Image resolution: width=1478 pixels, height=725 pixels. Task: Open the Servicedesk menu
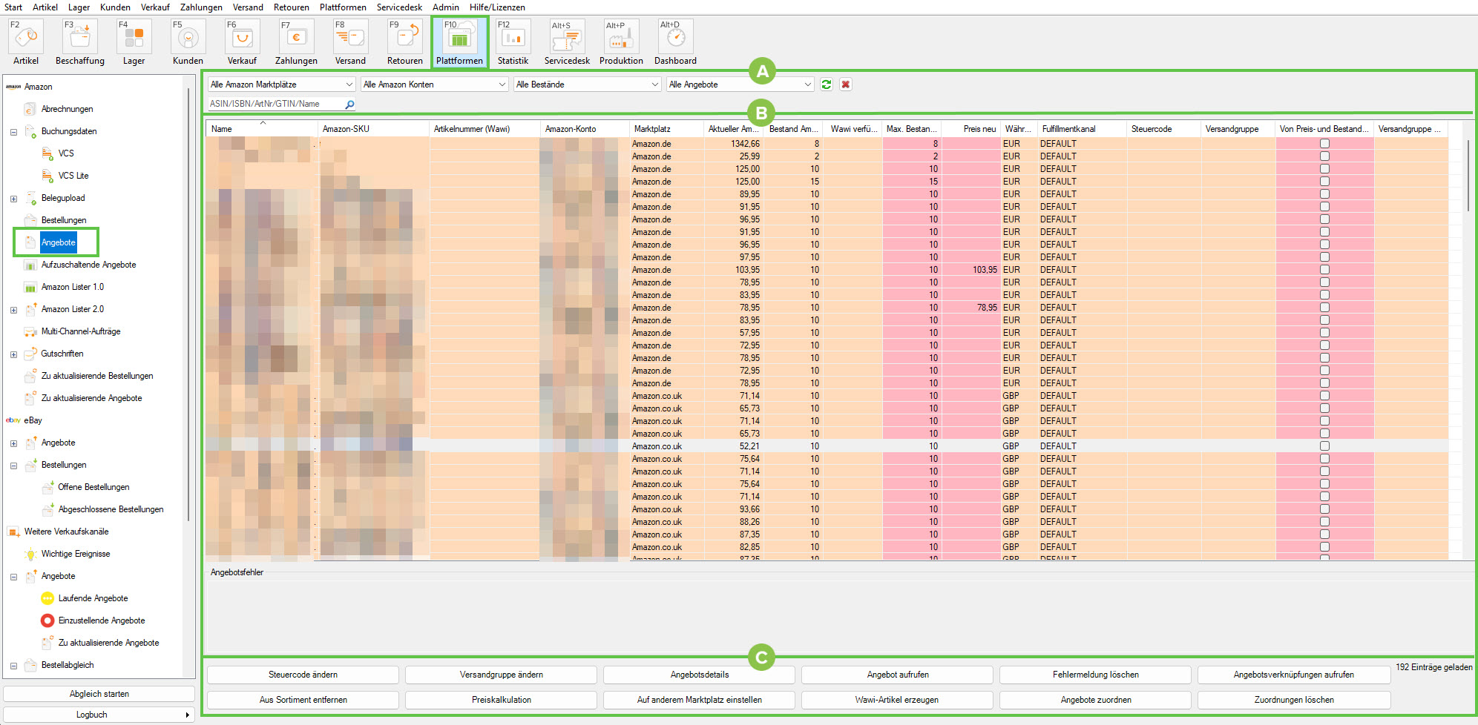click(399, 7)
